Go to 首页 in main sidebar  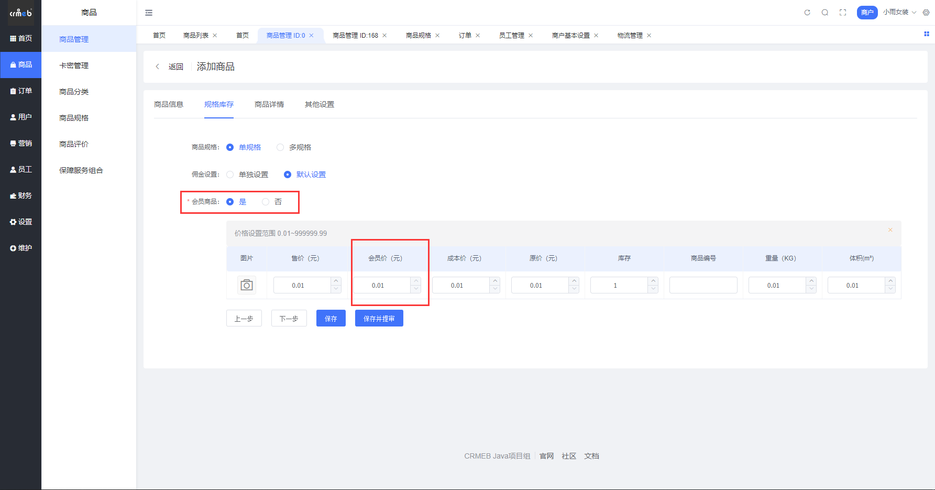pyautogui.click(x=21, y=38)
